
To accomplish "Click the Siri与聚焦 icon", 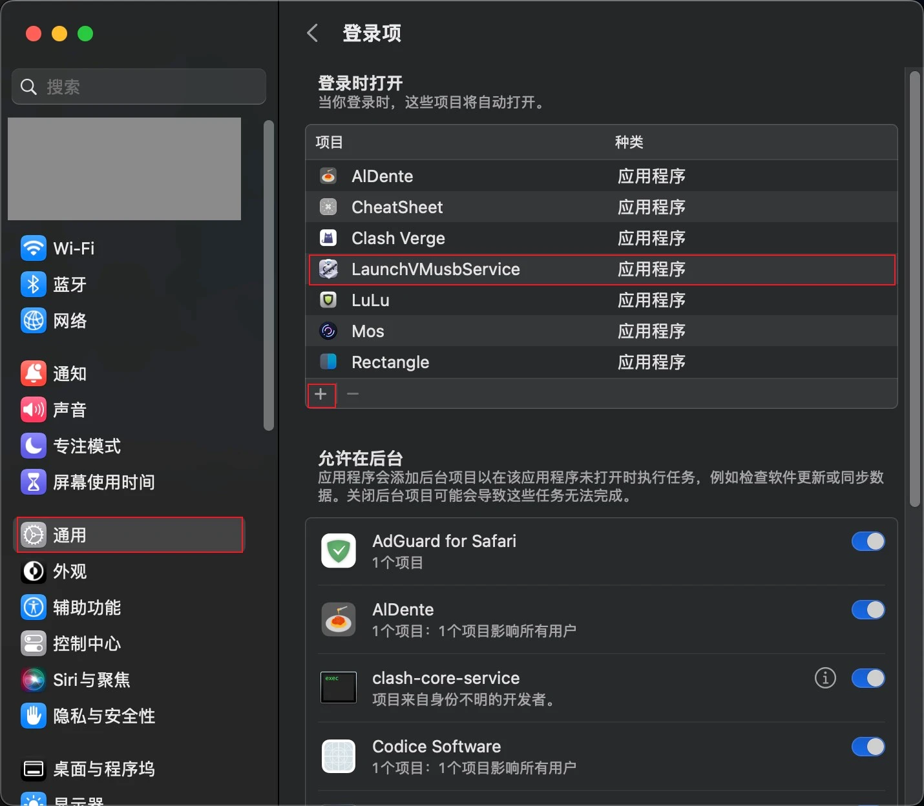I will [x=34, y=679].
